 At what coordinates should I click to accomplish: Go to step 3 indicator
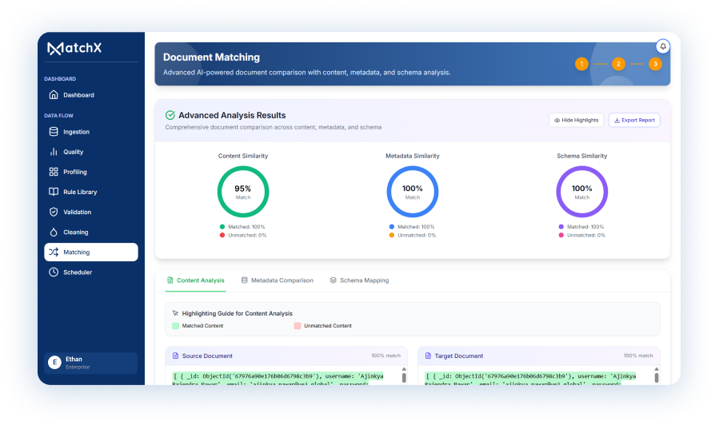coord(655,64)
